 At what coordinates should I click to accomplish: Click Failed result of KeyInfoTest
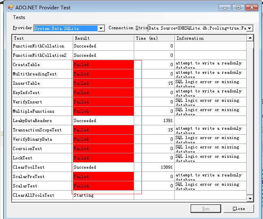click(104, 93)
